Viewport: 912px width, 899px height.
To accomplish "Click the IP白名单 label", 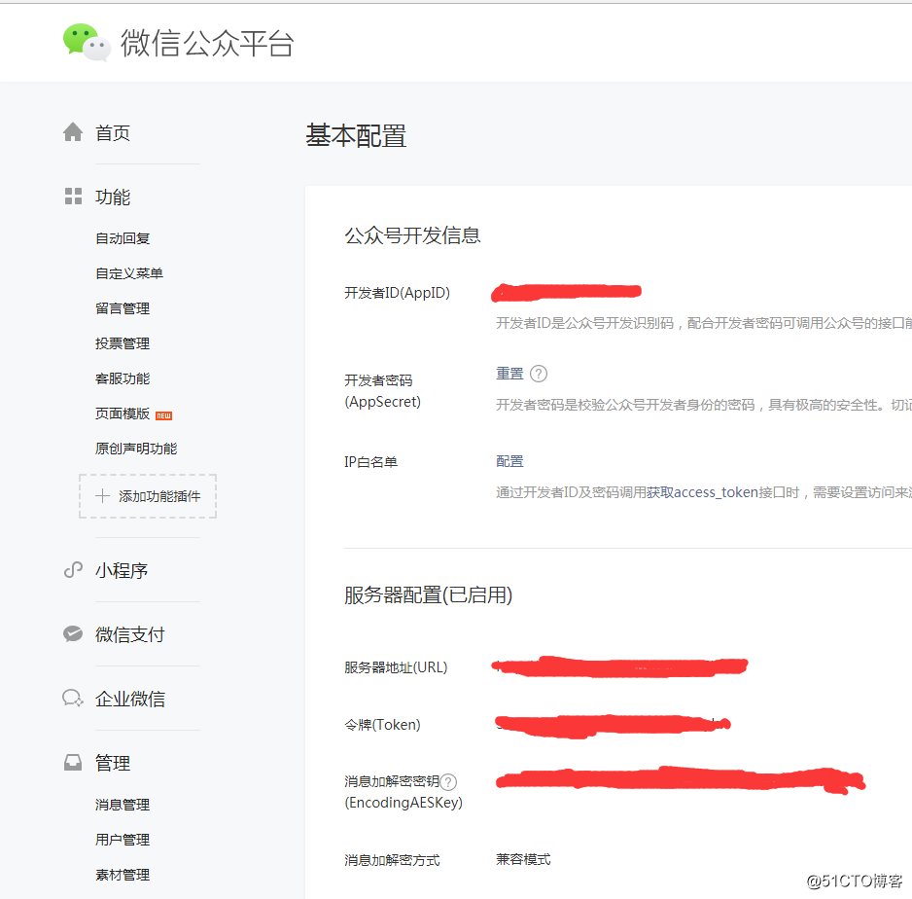I will [x=371, y=462].
